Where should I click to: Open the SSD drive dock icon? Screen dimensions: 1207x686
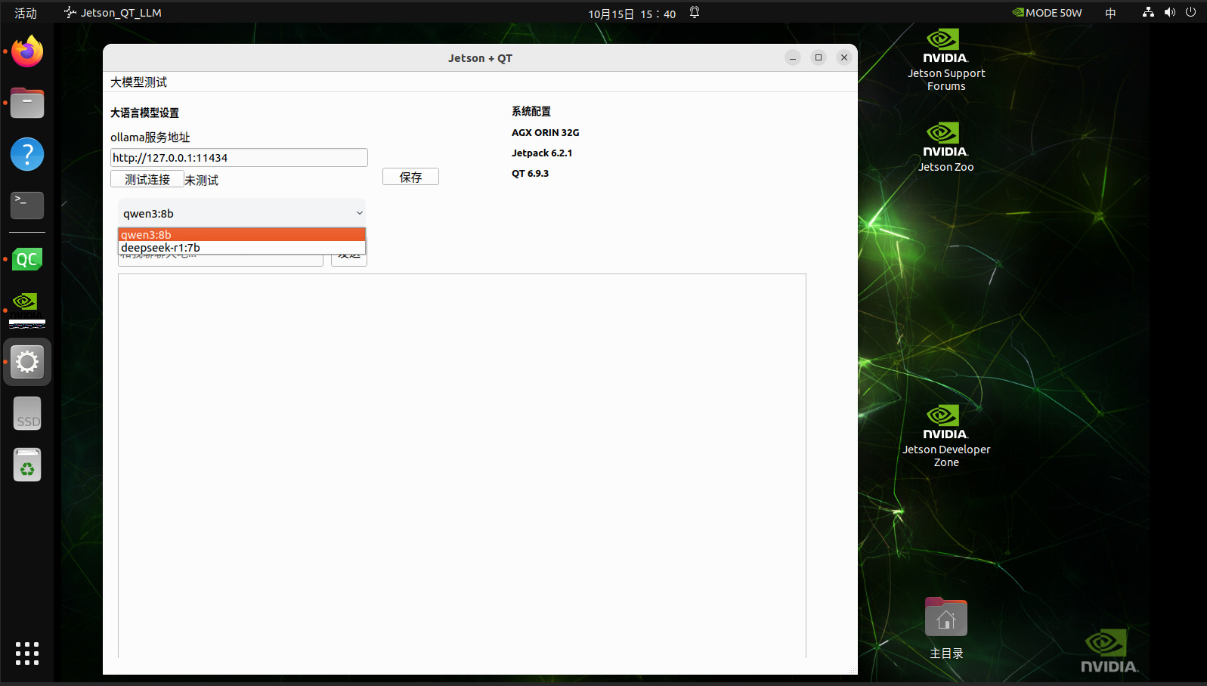pos(27,414)
